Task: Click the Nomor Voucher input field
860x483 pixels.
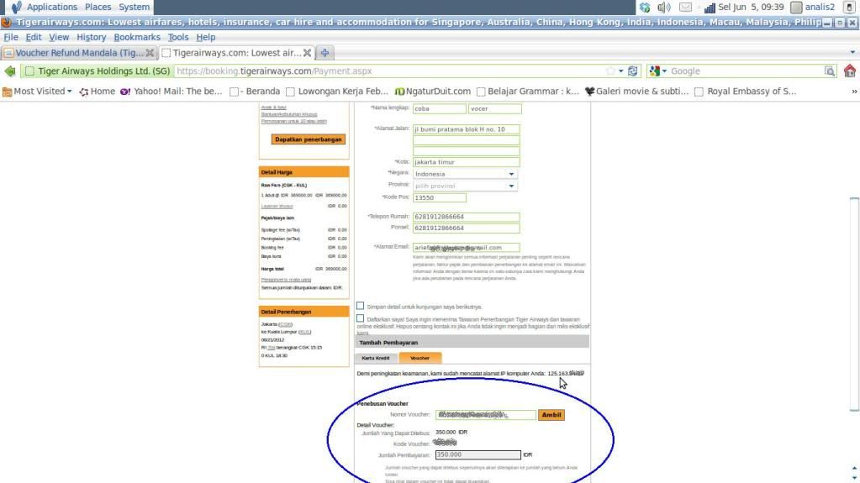Action: tap(485, 415)
